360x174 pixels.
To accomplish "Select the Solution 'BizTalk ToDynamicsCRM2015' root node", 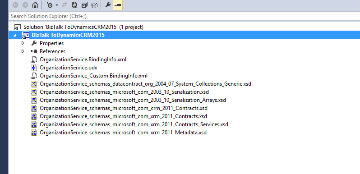I will click(x=79, y=27).
